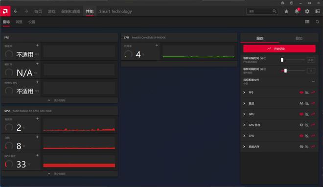Screen dimensions: 323x187
Task: Click plus icon on the 99th% FPS tile
Action: (x=37, y=82)
